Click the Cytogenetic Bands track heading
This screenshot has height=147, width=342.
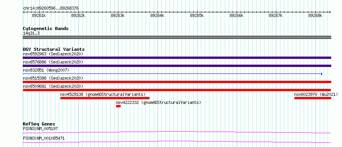click(x=46, y=28)
